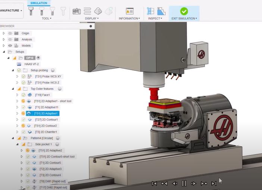Click the HAAS VF-2 machine icon
Image resolution: width=262 pixels, height=190 pixels.
[19, 64]
